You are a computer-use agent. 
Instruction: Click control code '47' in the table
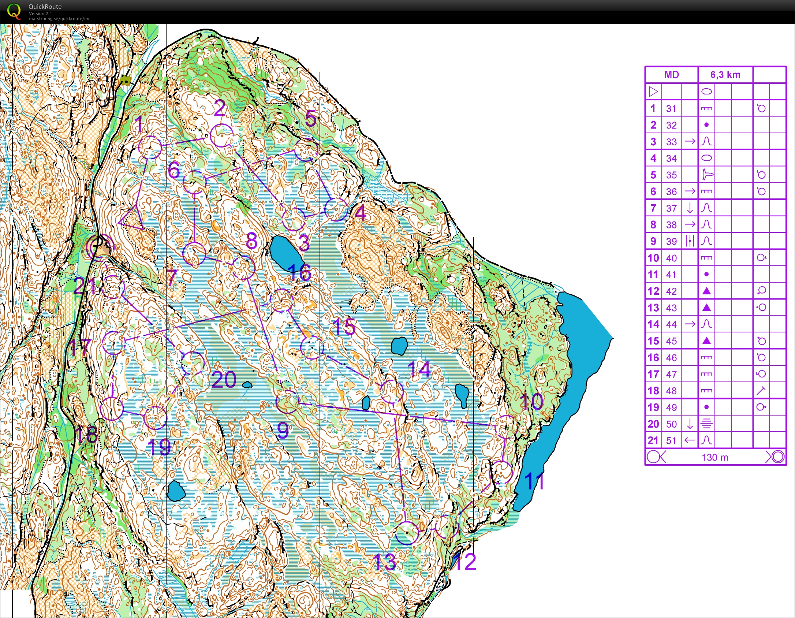(x=671, y=375)
